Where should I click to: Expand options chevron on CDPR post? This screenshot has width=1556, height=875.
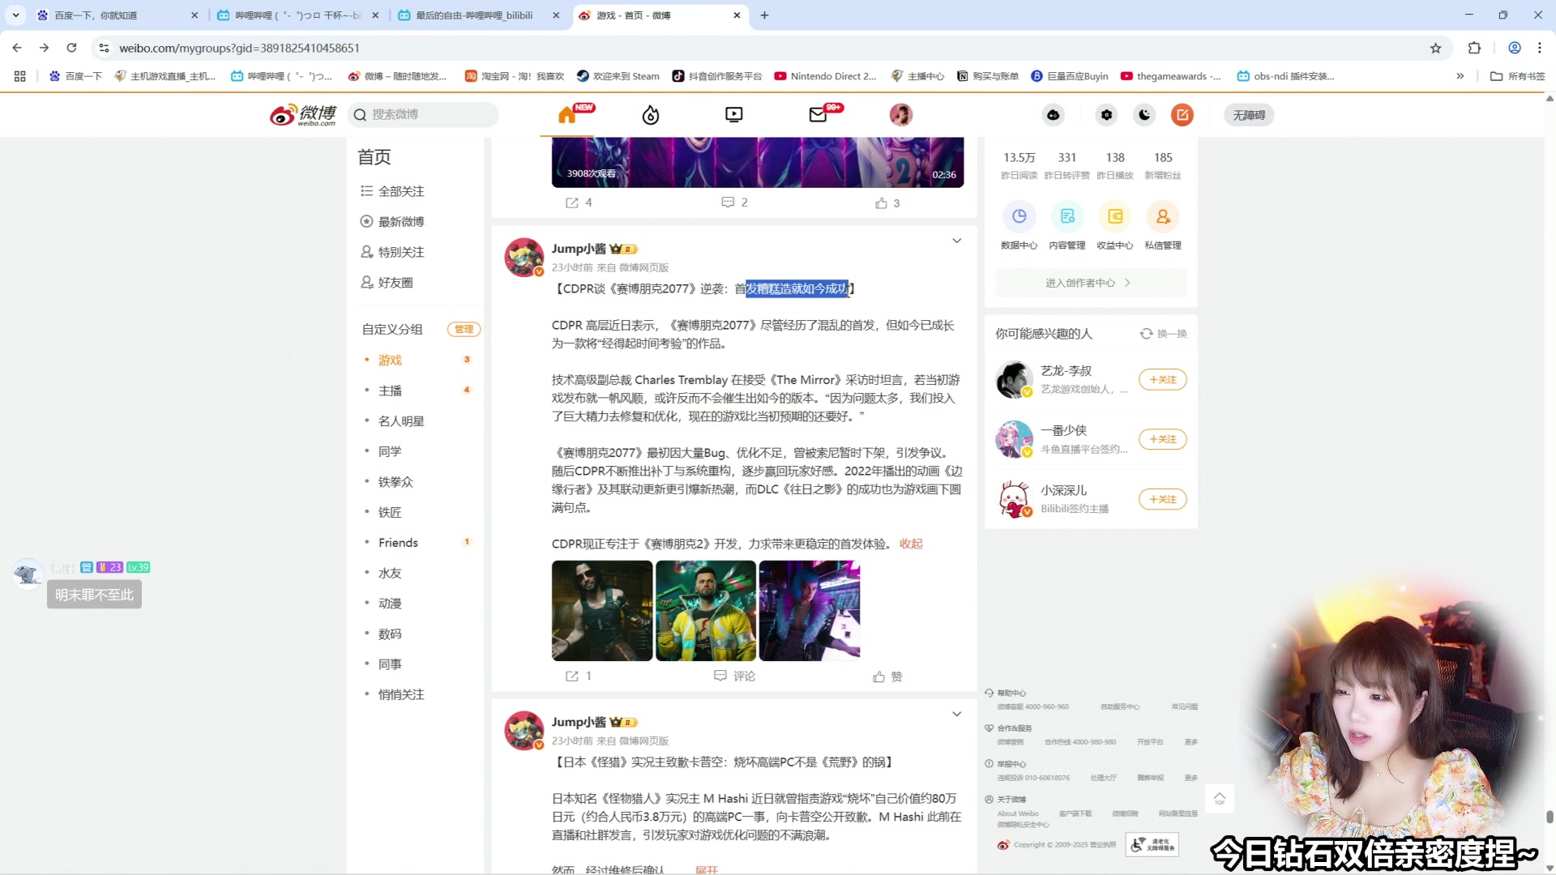(957, 241)
